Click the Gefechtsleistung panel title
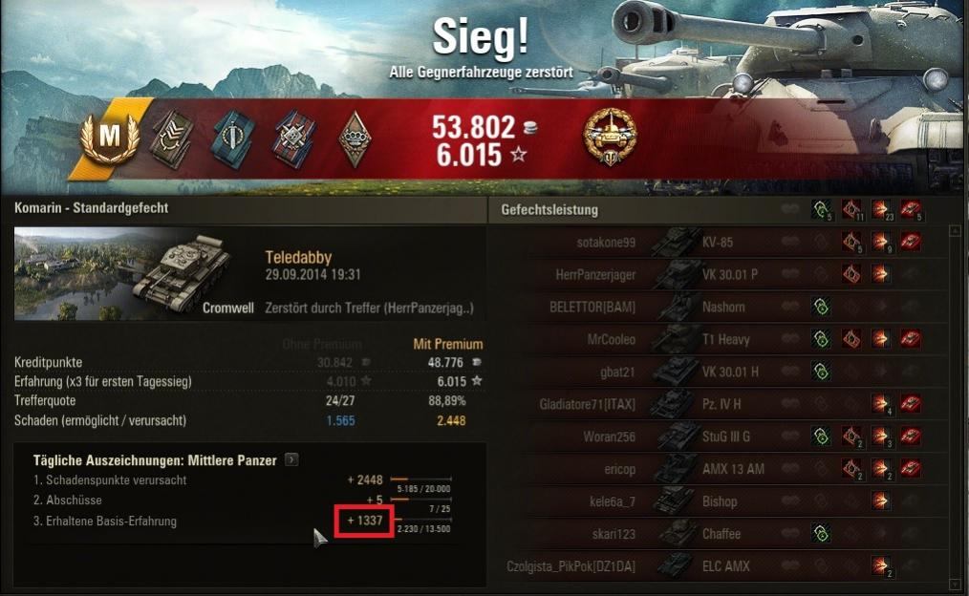This screenshot has height=596, width=969. pyautogui.click(x=549, y=210)
